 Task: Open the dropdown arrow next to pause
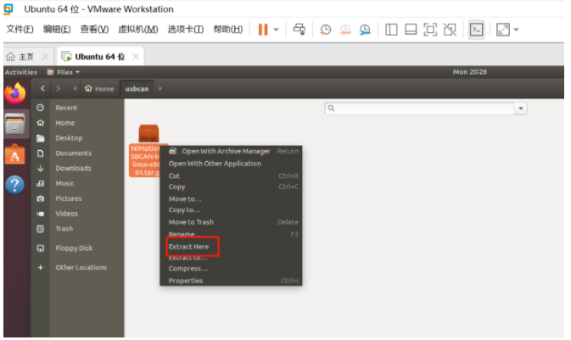276,30
